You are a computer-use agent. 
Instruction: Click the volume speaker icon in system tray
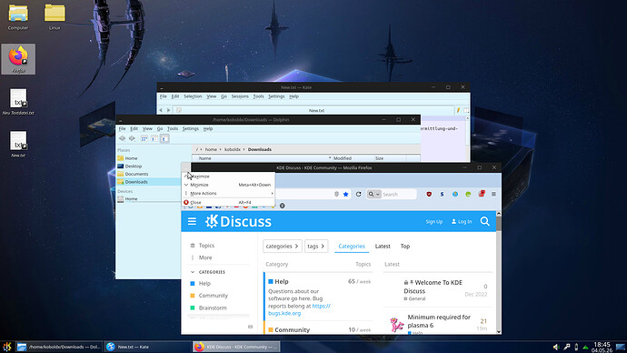[556, 347]
